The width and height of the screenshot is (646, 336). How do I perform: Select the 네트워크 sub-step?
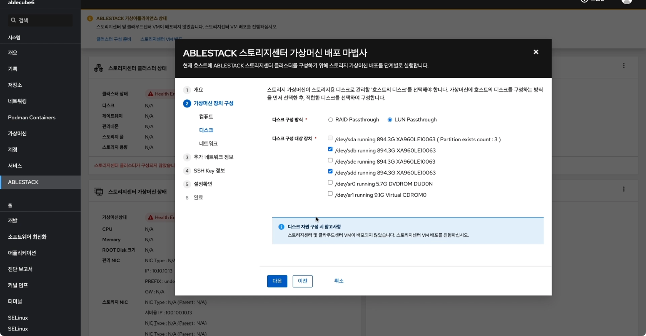(x=208, y=144)
